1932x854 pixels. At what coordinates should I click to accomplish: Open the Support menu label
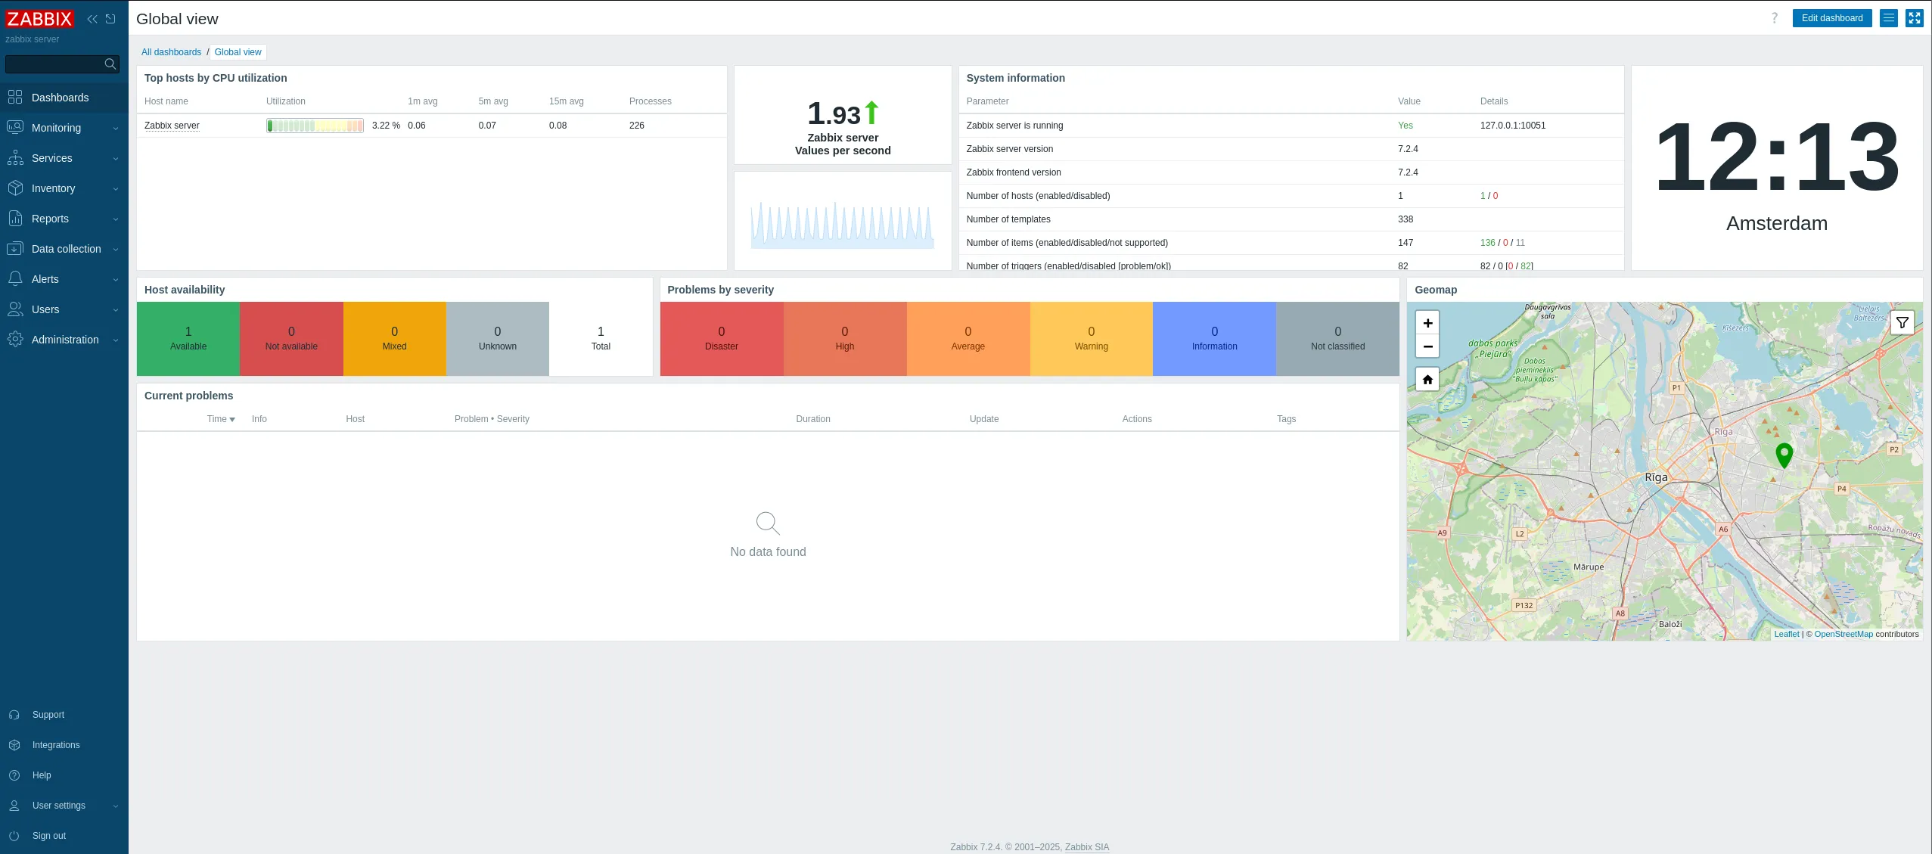(48, 715)
